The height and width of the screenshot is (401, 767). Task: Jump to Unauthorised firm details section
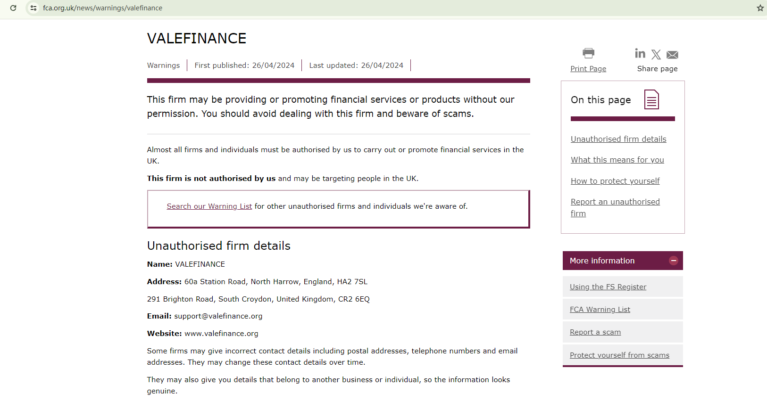pyautogui.click(x=618, y=139)
